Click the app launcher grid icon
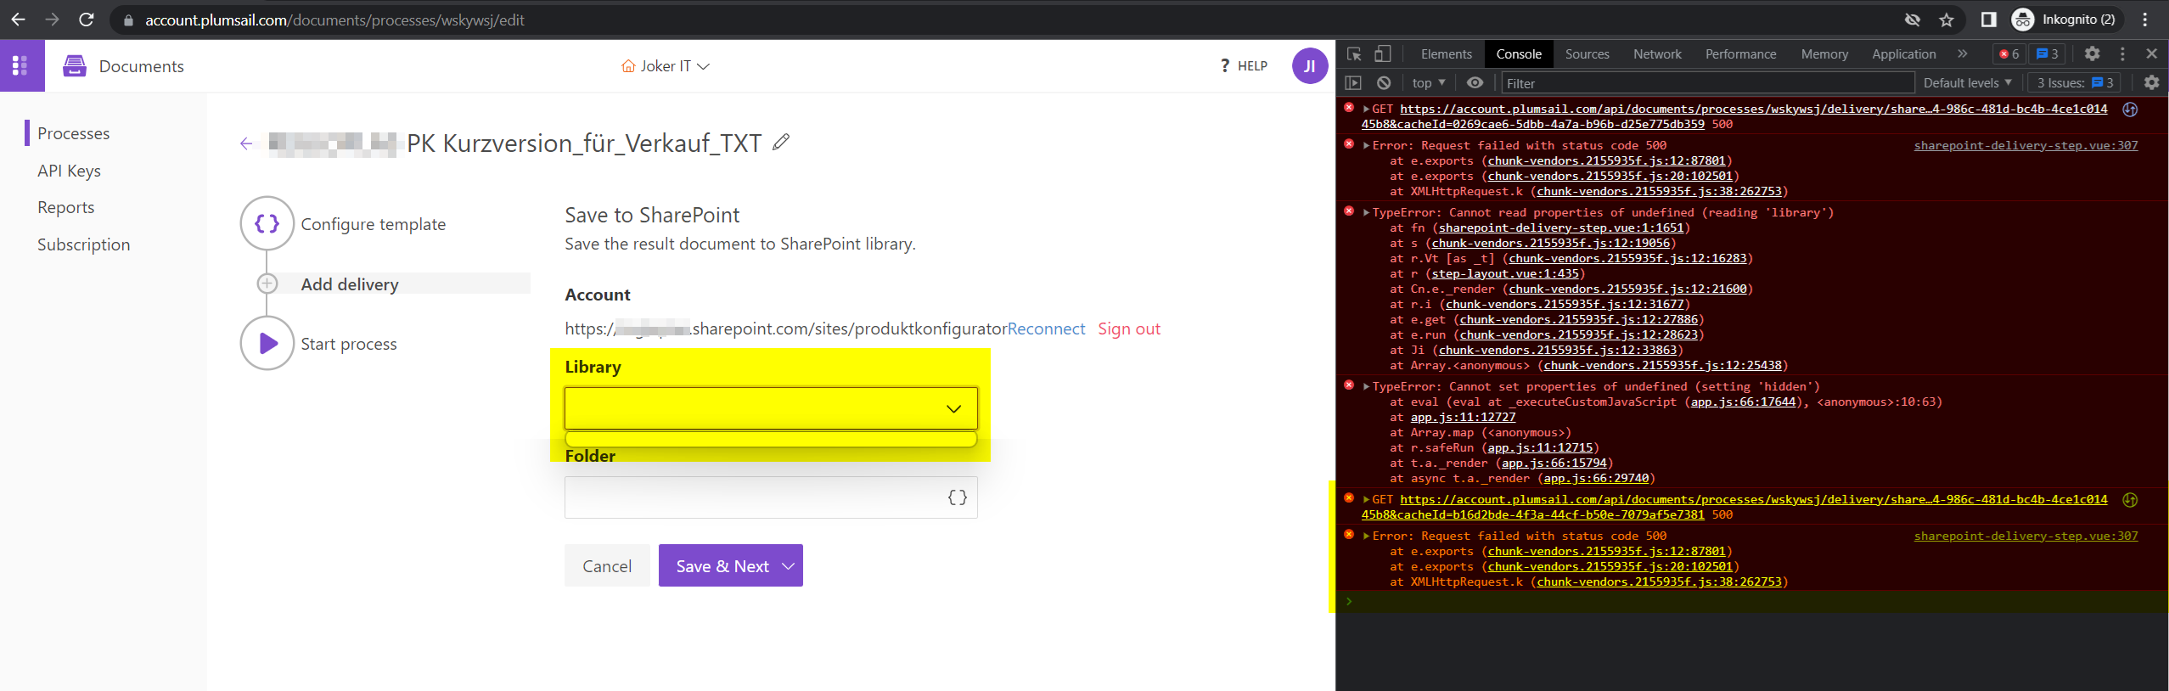This screenshot has width=2169, height=691. tap(20, 65)
